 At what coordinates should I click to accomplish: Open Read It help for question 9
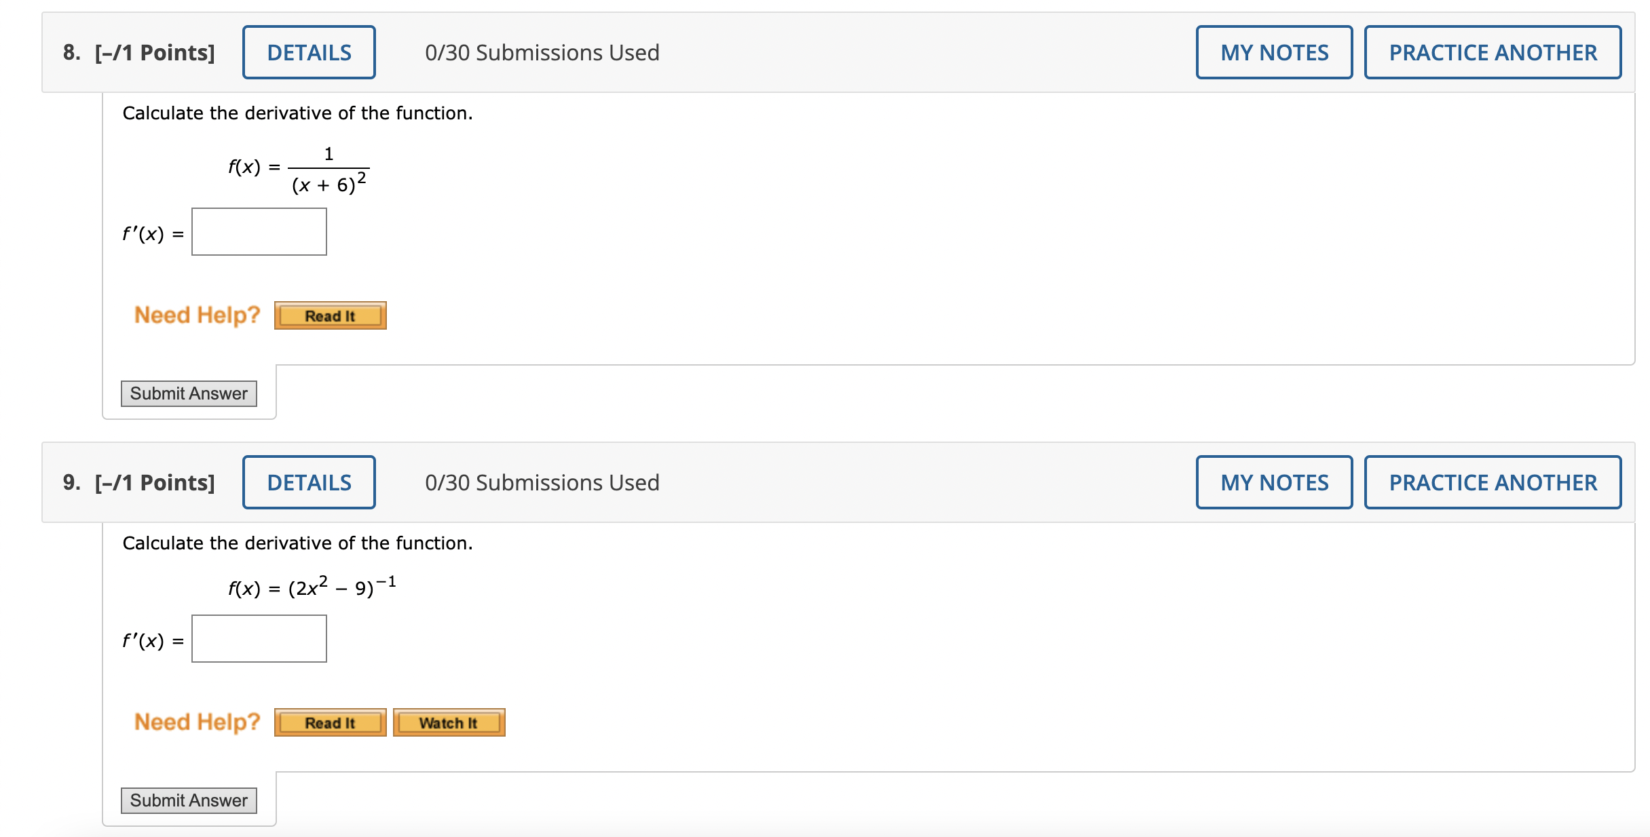pyautogui.click(x=330, y=723)
